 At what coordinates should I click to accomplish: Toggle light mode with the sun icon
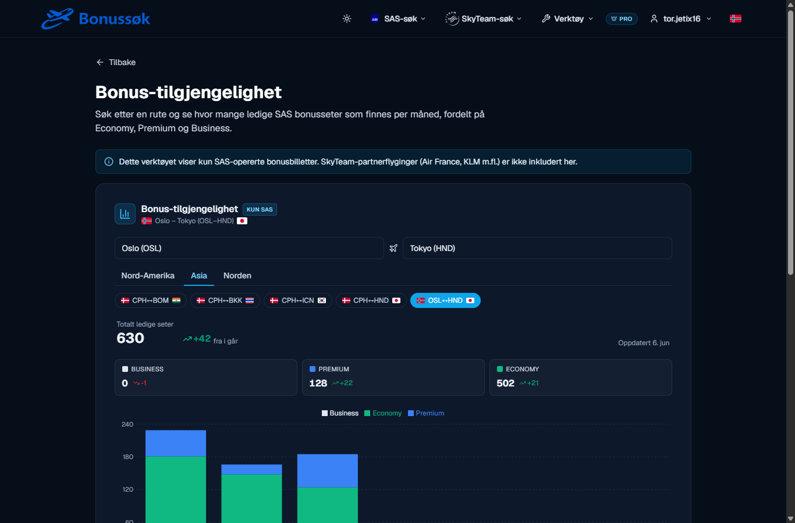(x=347, y=19)
